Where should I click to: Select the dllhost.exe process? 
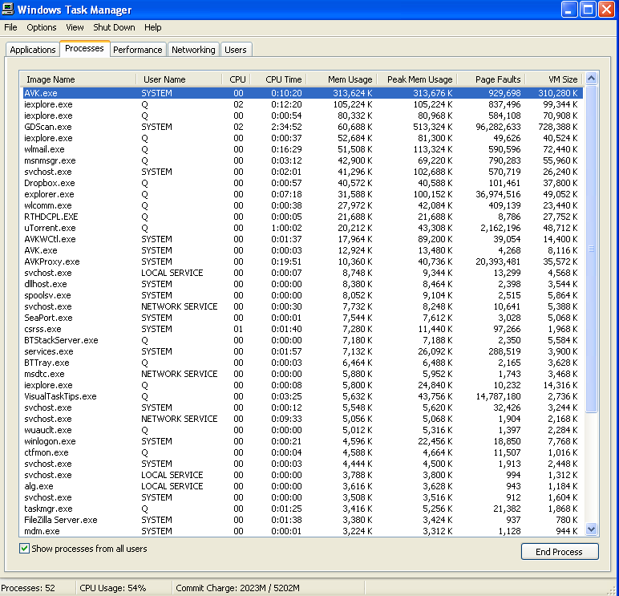click(x=302, y=284)
